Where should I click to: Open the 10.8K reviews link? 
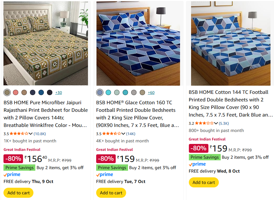(x=40, y=134)
